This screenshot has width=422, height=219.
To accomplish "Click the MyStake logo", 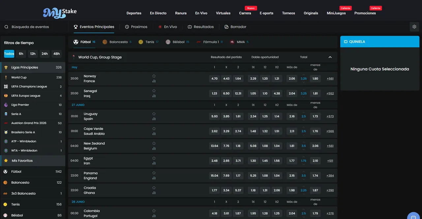I will point(60,12).
